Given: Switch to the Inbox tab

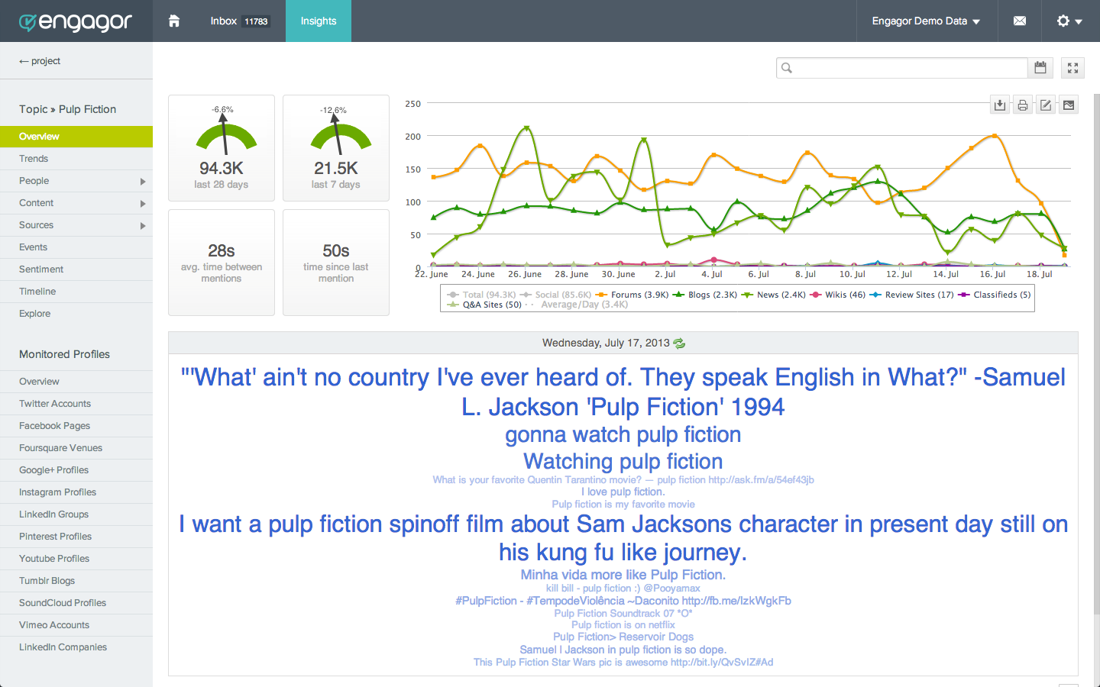Looking at the screenshot, I should click(x=239, y=21).
